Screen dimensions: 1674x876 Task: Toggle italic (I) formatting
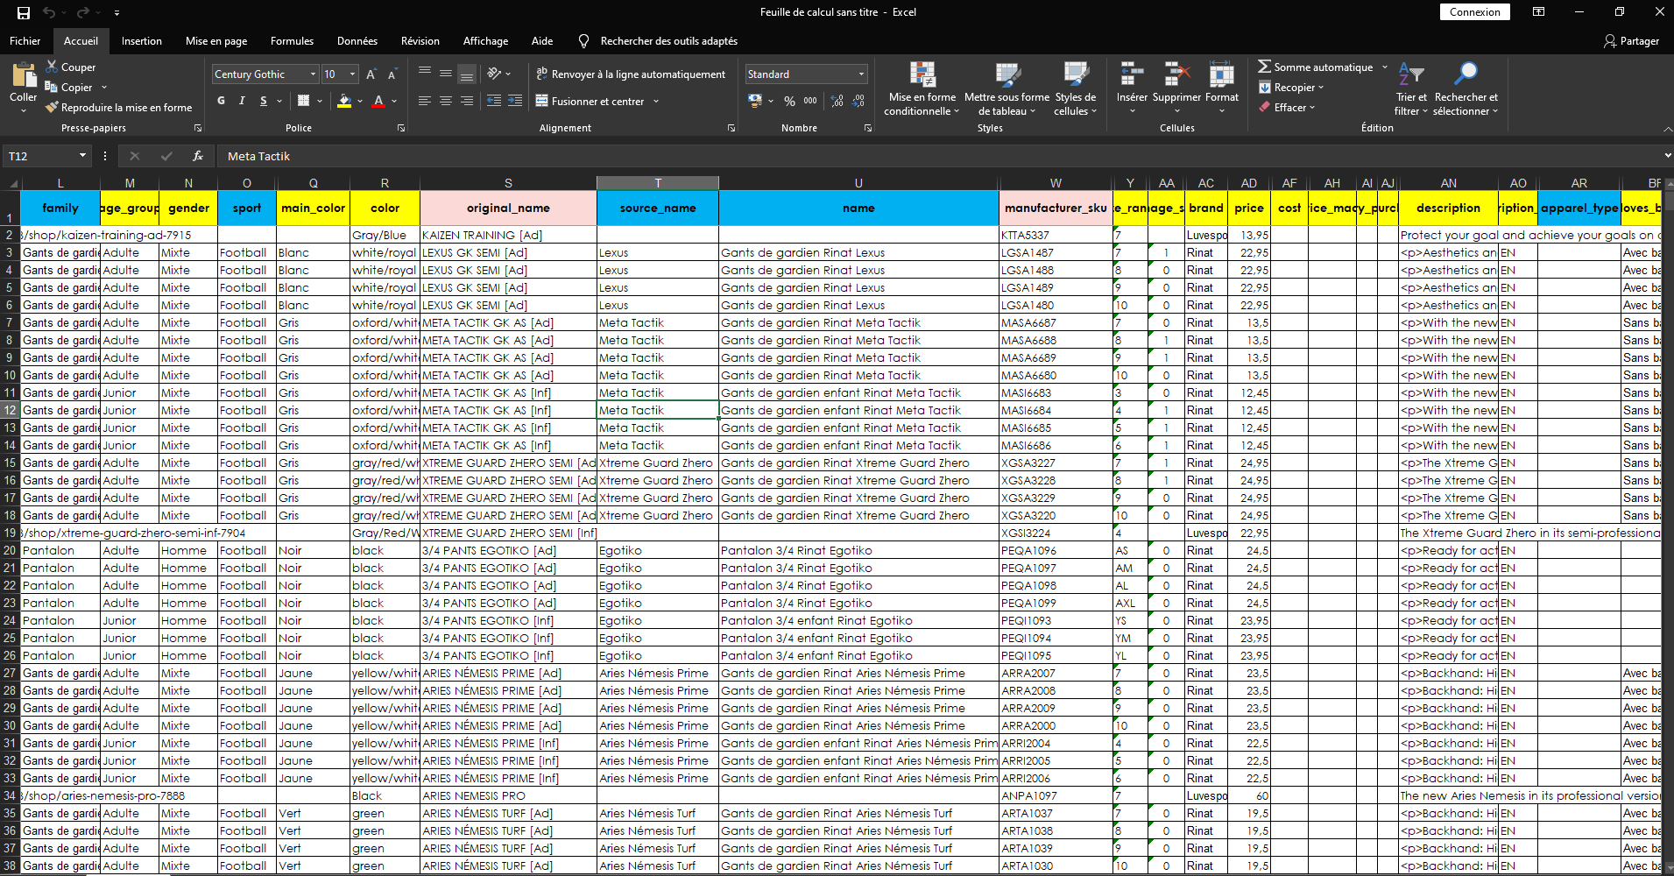[242, 102]
